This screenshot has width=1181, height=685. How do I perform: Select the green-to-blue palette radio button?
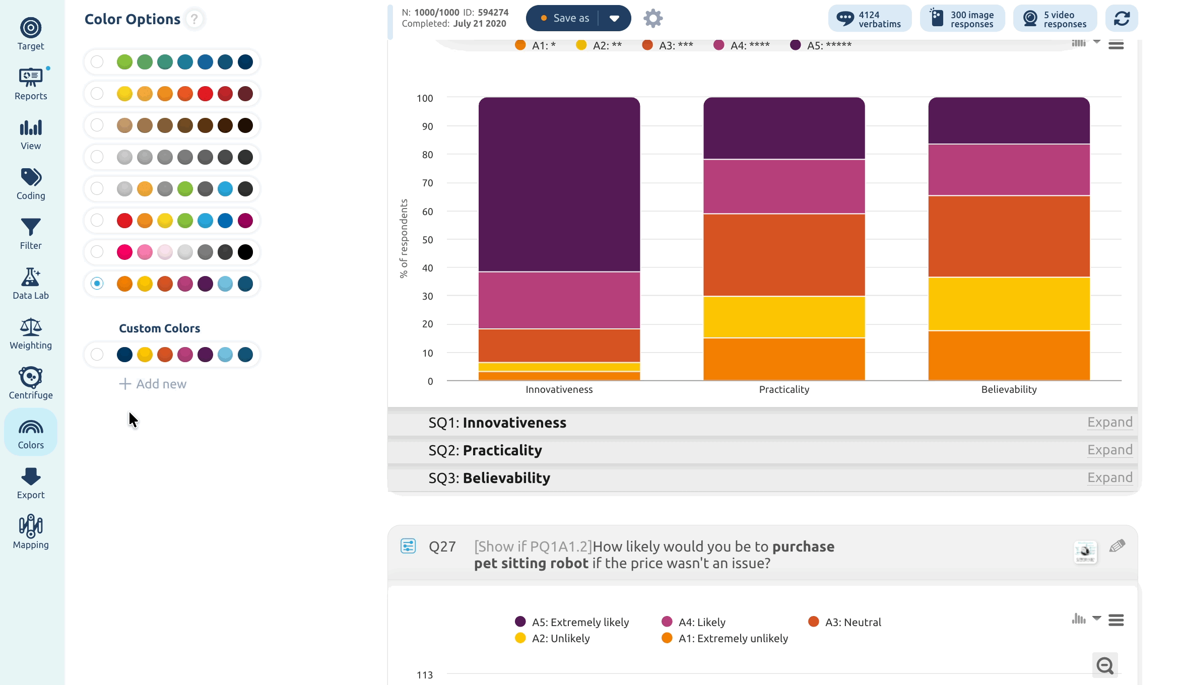(97, 62)
